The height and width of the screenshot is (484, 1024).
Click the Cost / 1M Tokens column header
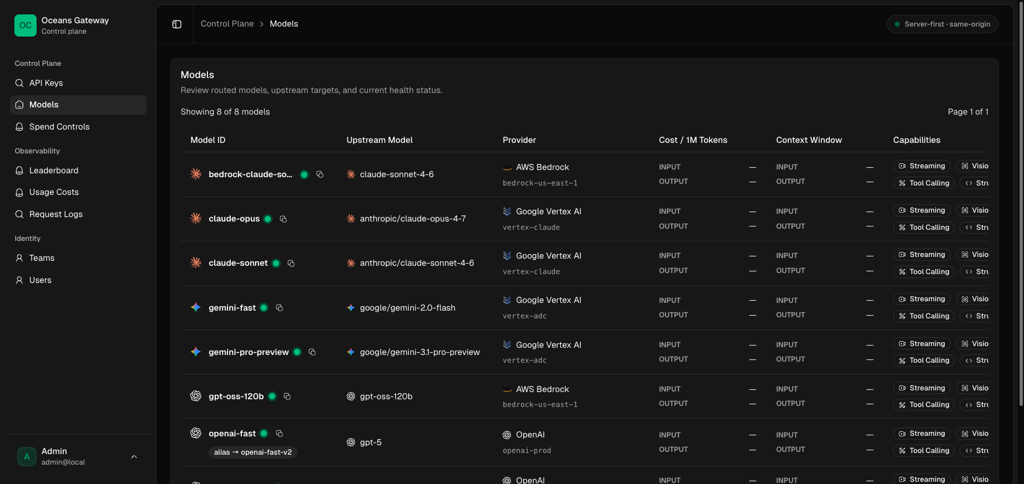(x=693, y=140)
